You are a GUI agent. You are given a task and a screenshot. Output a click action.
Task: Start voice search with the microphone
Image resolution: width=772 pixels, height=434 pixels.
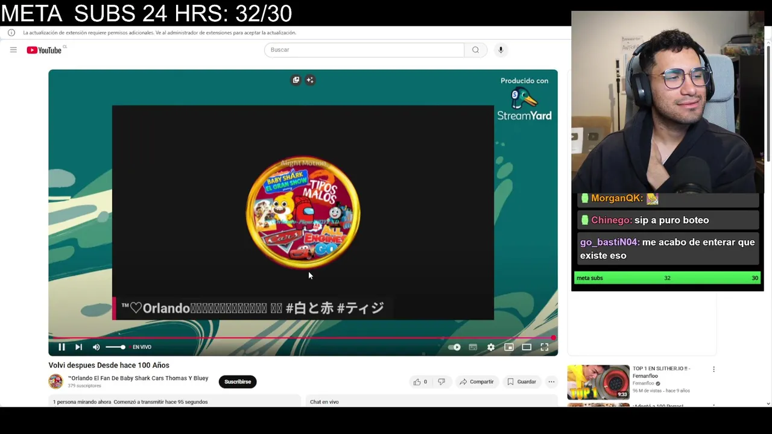point(501,50)
